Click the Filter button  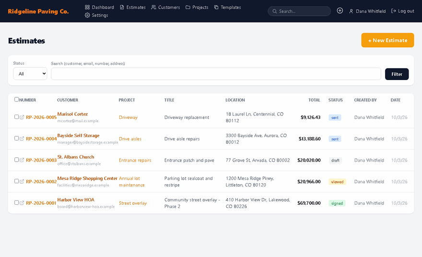click(x=397, y=74)
